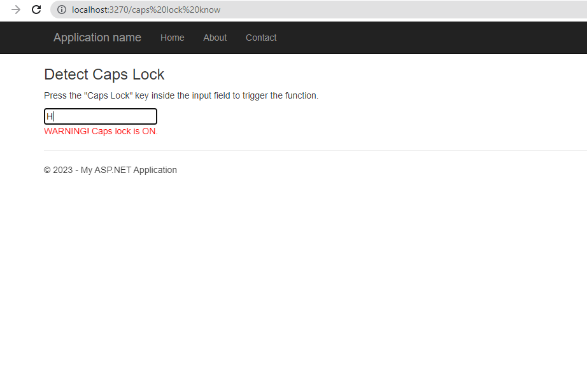Open the Home navigation link

point(172,38)
